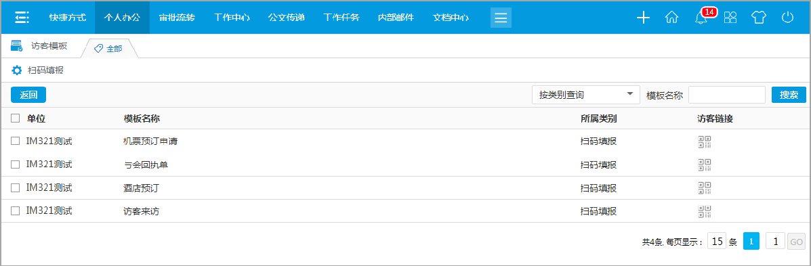Check the 与会回执单 row checkbox
Viewport: 811px width, 266px height.
click(16, 164)
